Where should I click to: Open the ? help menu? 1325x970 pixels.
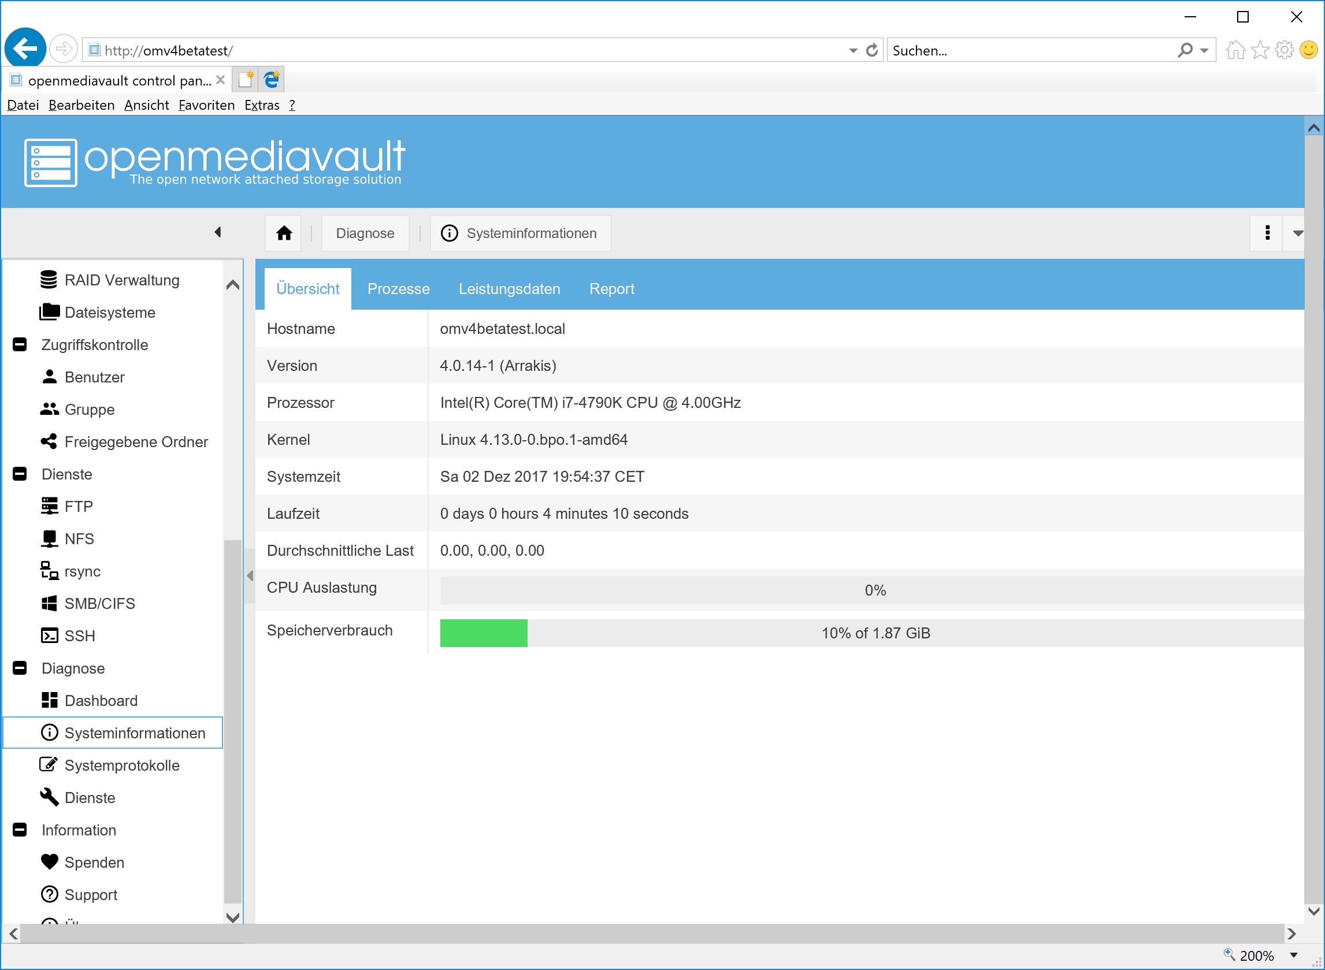tap(292, 105)
